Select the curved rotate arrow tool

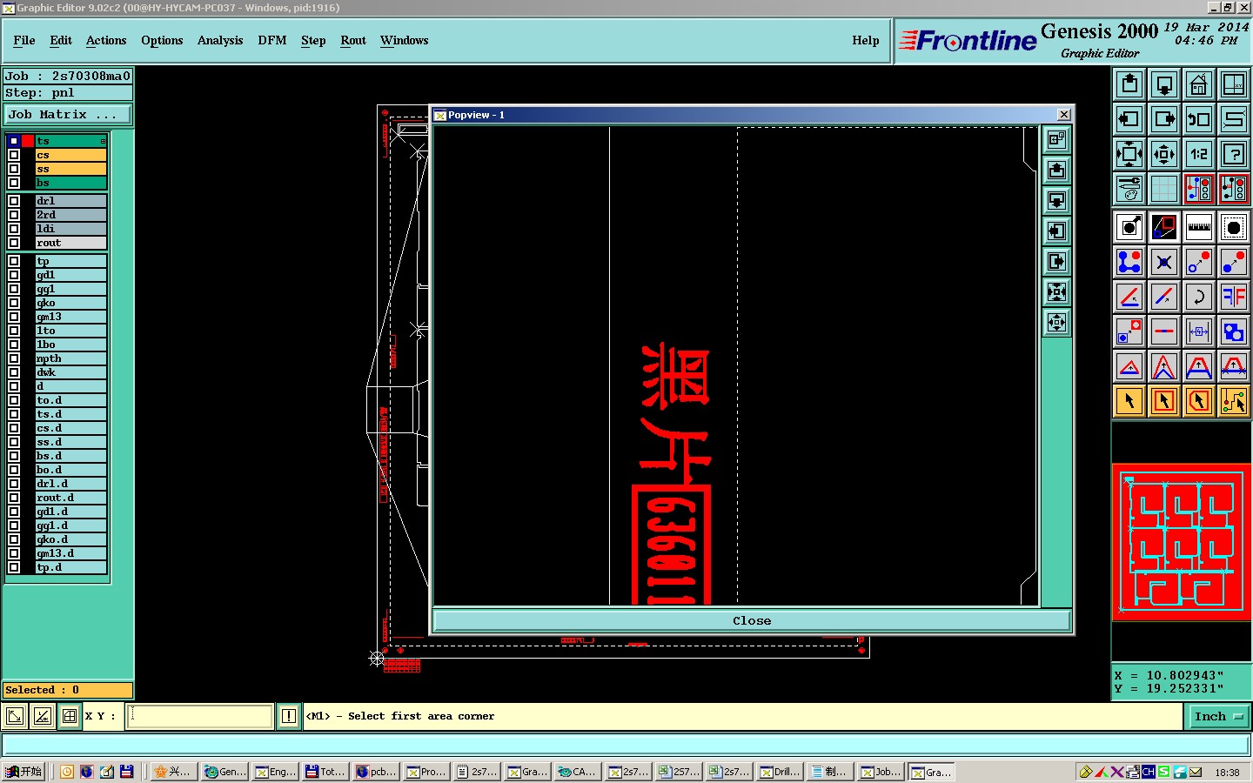[x=1199, y=297]
